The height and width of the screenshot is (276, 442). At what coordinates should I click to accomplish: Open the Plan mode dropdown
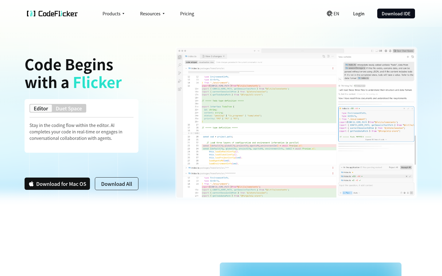tap(347, 193)
